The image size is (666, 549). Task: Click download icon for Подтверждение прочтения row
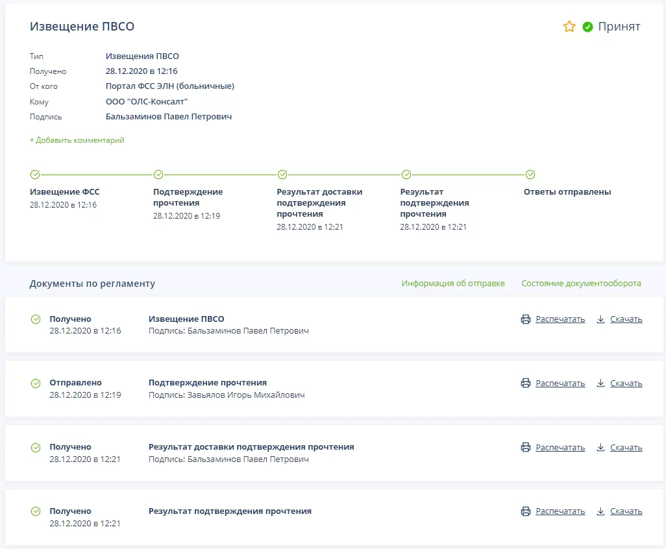click(600, 384)
